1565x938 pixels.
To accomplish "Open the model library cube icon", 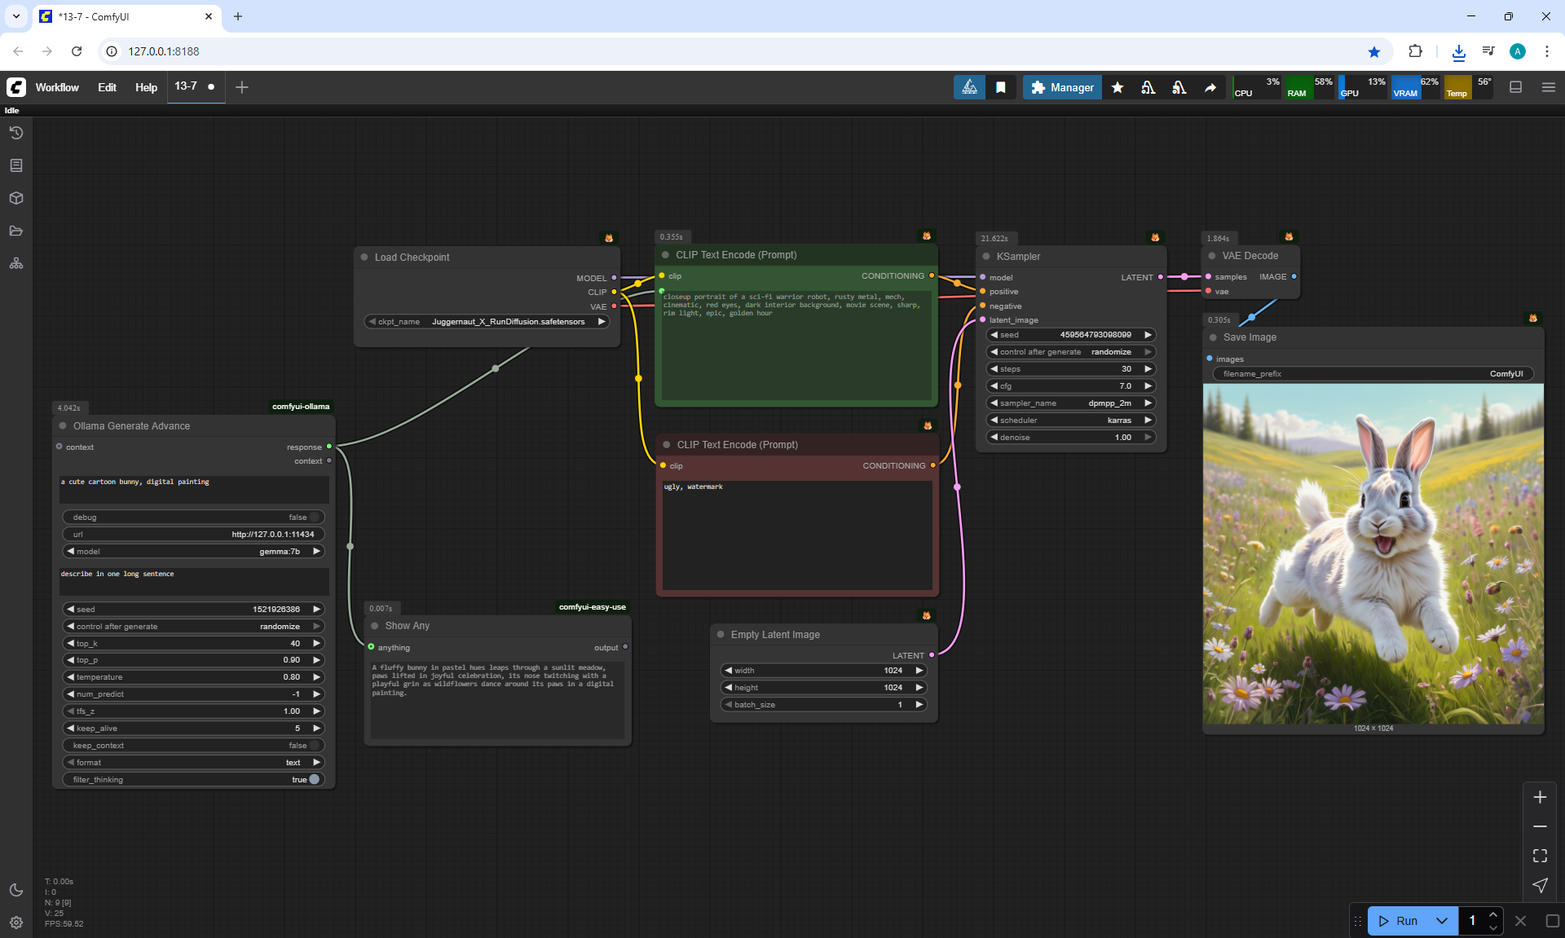I will pos(16,198).
